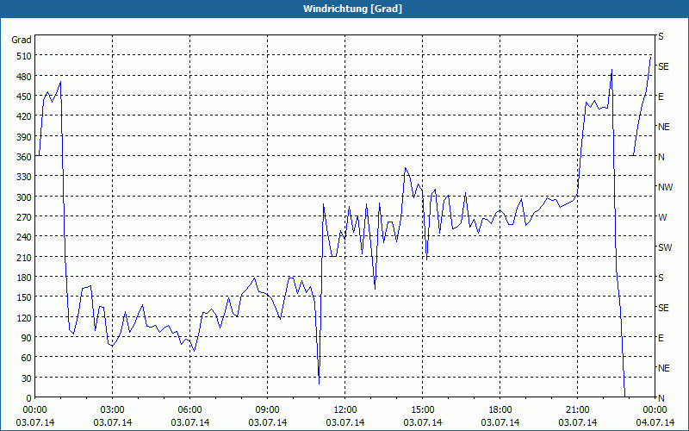Click the 180 degree axis label

click(x=24, y=277)
